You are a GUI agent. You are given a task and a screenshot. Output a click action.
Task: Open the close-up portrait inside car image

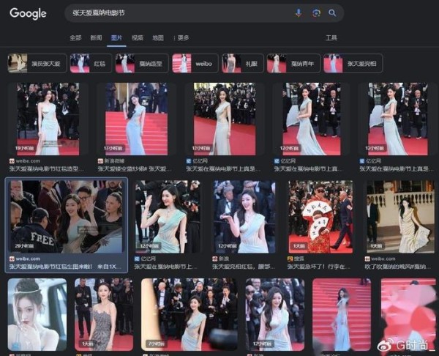pos(37,314)
